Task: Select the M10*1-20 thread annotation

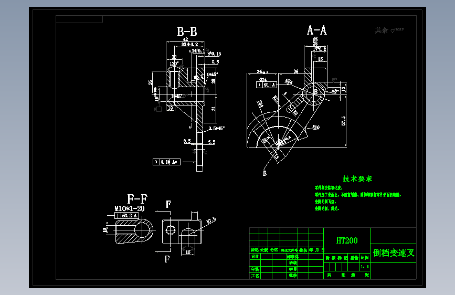Action: [130, 208]
